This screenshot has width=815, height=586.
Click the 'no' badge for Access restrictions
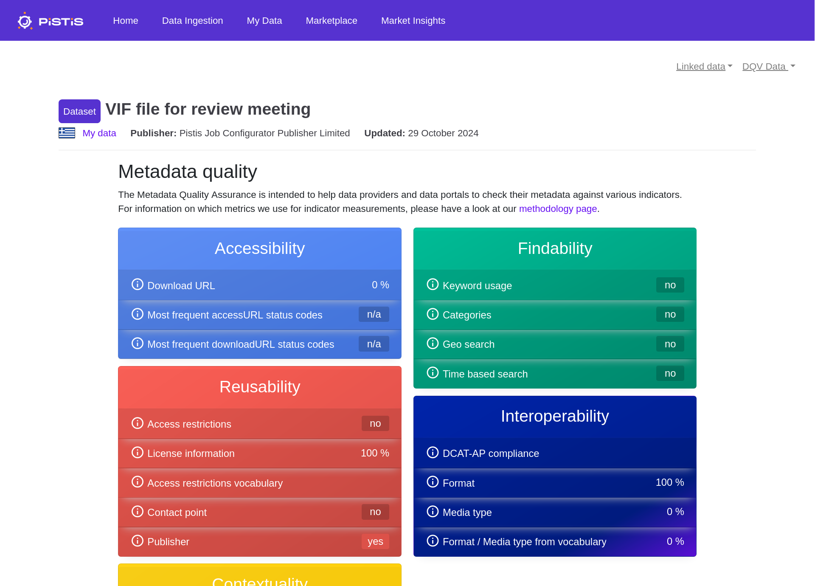pos(375,423)
